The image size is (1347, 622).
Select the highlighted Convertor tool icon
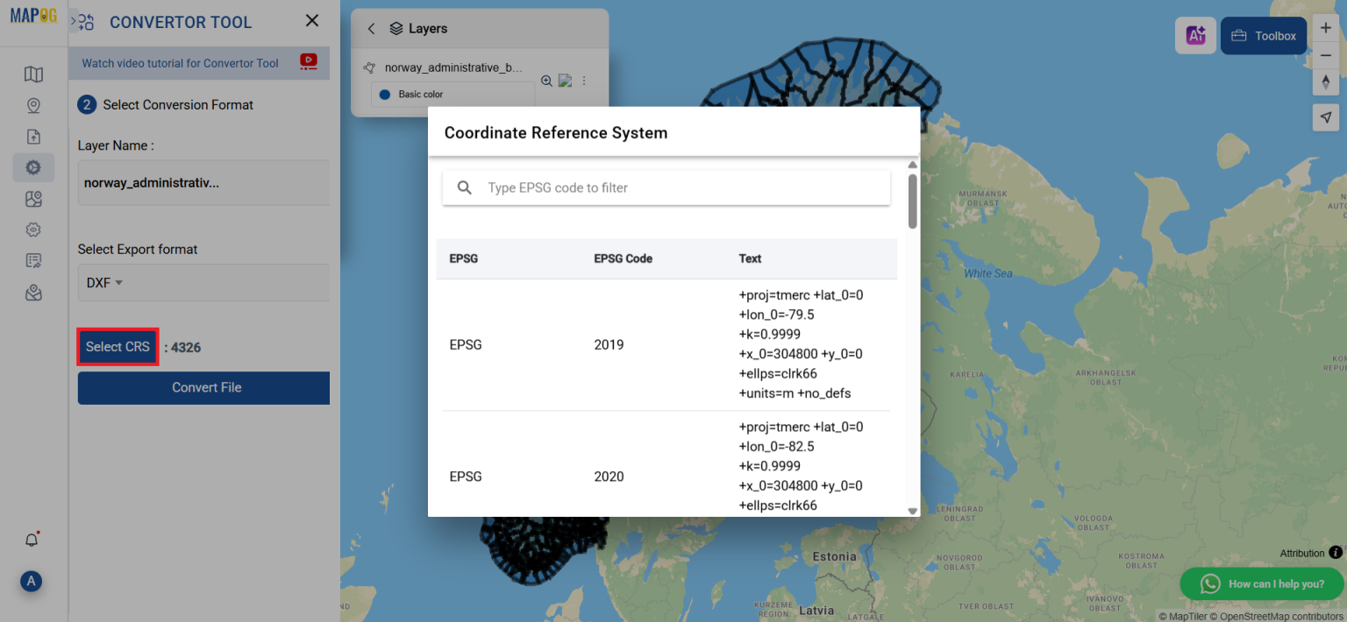point(33,166)
